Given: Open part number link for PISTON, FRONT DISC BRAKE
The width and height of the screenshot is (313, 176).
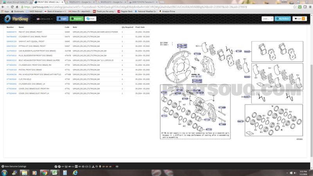Looking at the screenshot, I should tap(11, 70).
